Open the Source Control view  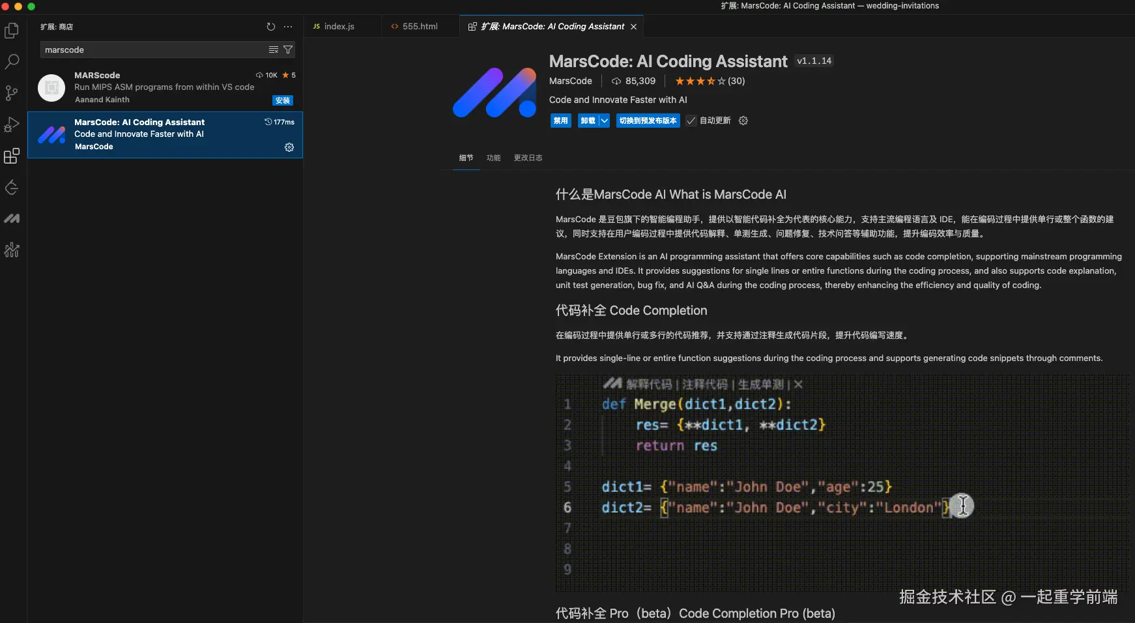[12, 93]
